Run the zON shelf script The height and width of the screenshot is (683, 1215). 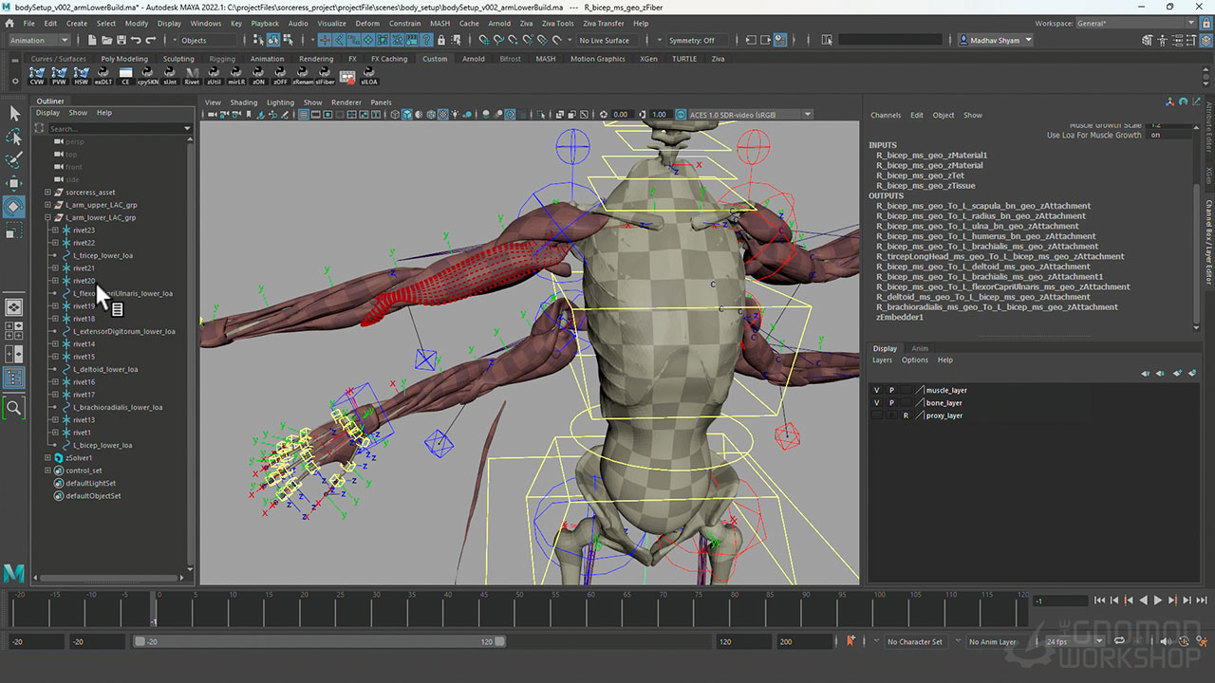pyautogui.click(x=257, y=75)
